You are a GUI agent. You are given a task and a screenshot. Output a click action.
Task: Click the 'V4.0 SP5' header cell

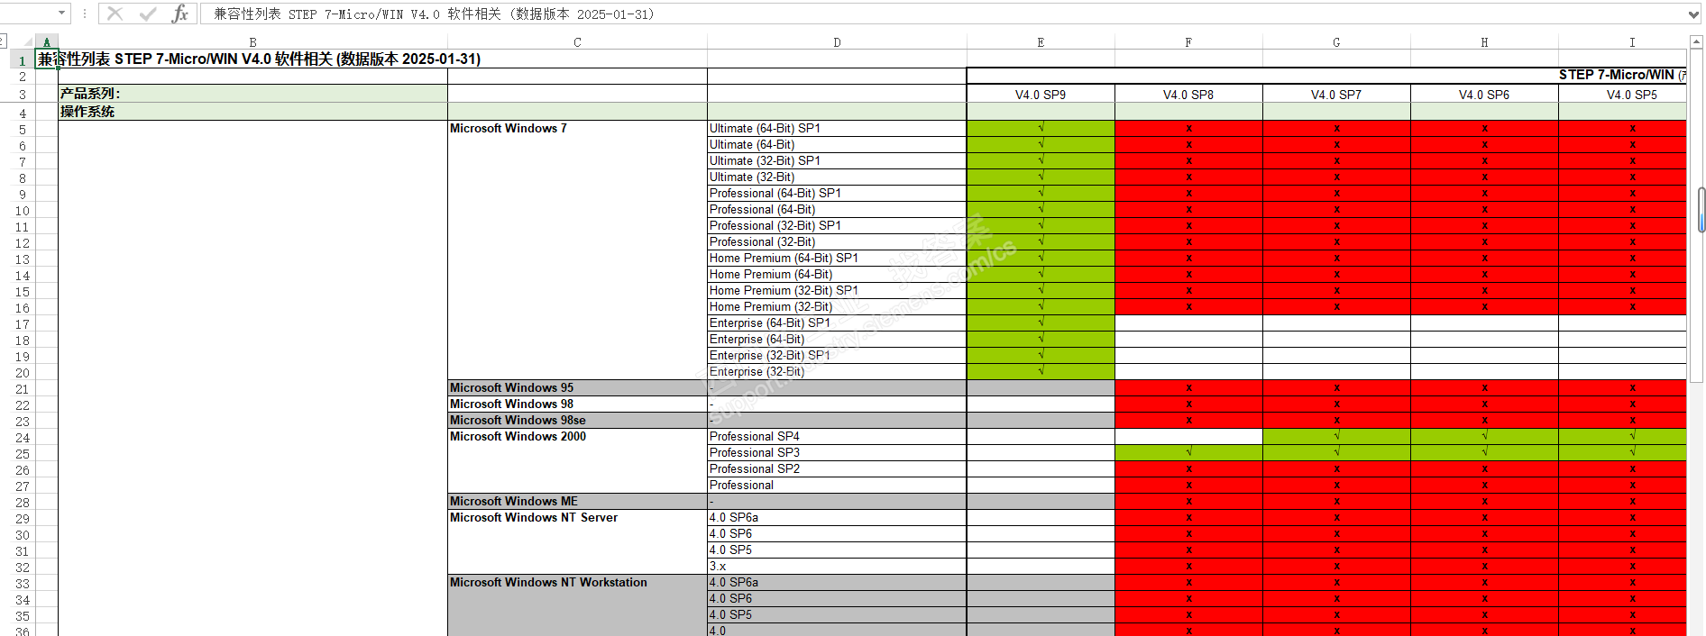pyautogui.click(x=1623, y=95)
